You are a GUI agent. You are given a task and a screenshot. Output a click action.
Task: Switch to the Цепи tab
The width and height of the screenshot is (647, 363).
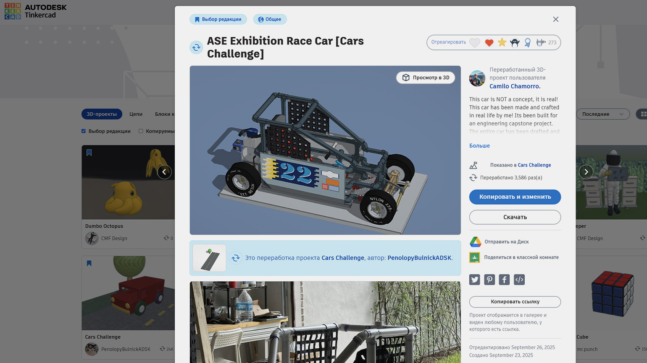point(136,114)
